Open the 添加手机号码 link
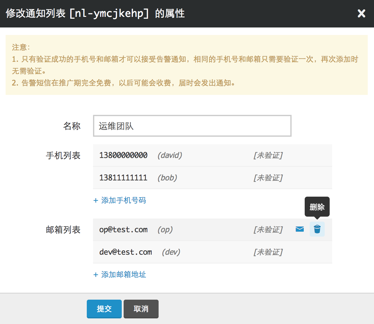The image size is (374, 324). pyautogui.click(x=123, y=200)
